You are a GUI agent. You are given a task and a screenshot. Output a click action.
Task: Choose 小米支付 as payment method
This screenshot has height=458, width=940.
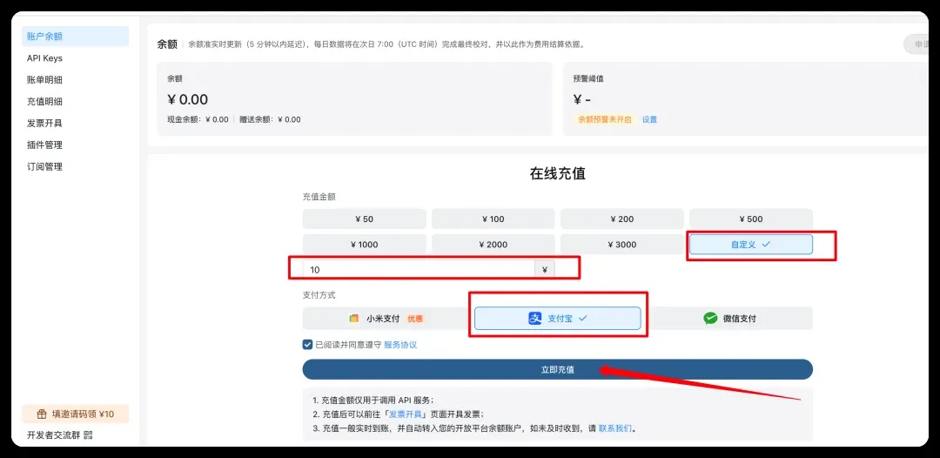(386, 319)
